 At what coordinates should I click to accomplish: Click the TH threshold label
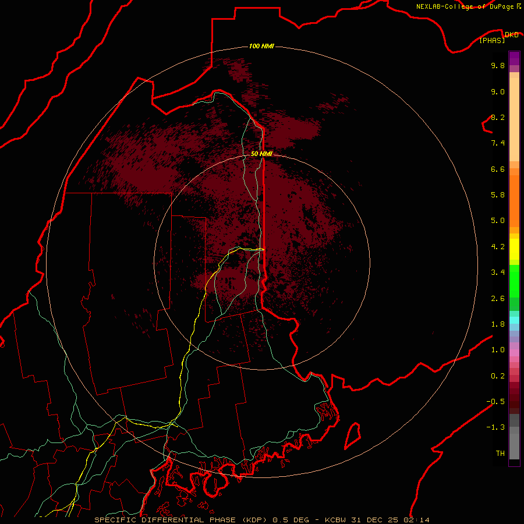point(500,454)
